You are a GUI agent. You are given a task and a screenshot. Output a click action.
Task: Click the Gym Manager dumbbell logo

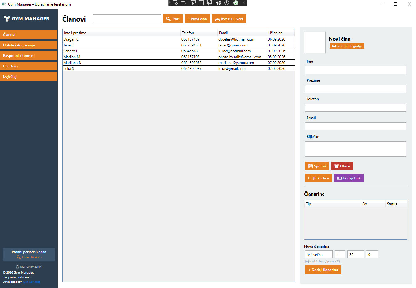[7, 18]
